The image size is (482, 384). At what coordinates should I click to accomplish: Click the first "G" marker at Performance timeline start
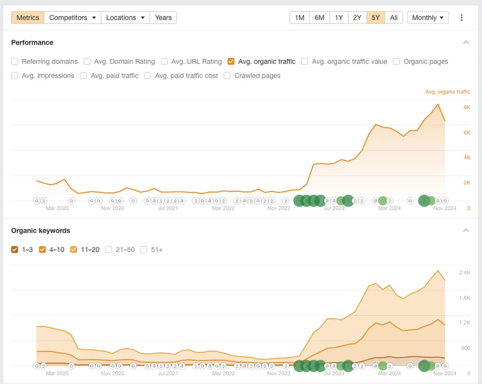[x=37, y=201]
